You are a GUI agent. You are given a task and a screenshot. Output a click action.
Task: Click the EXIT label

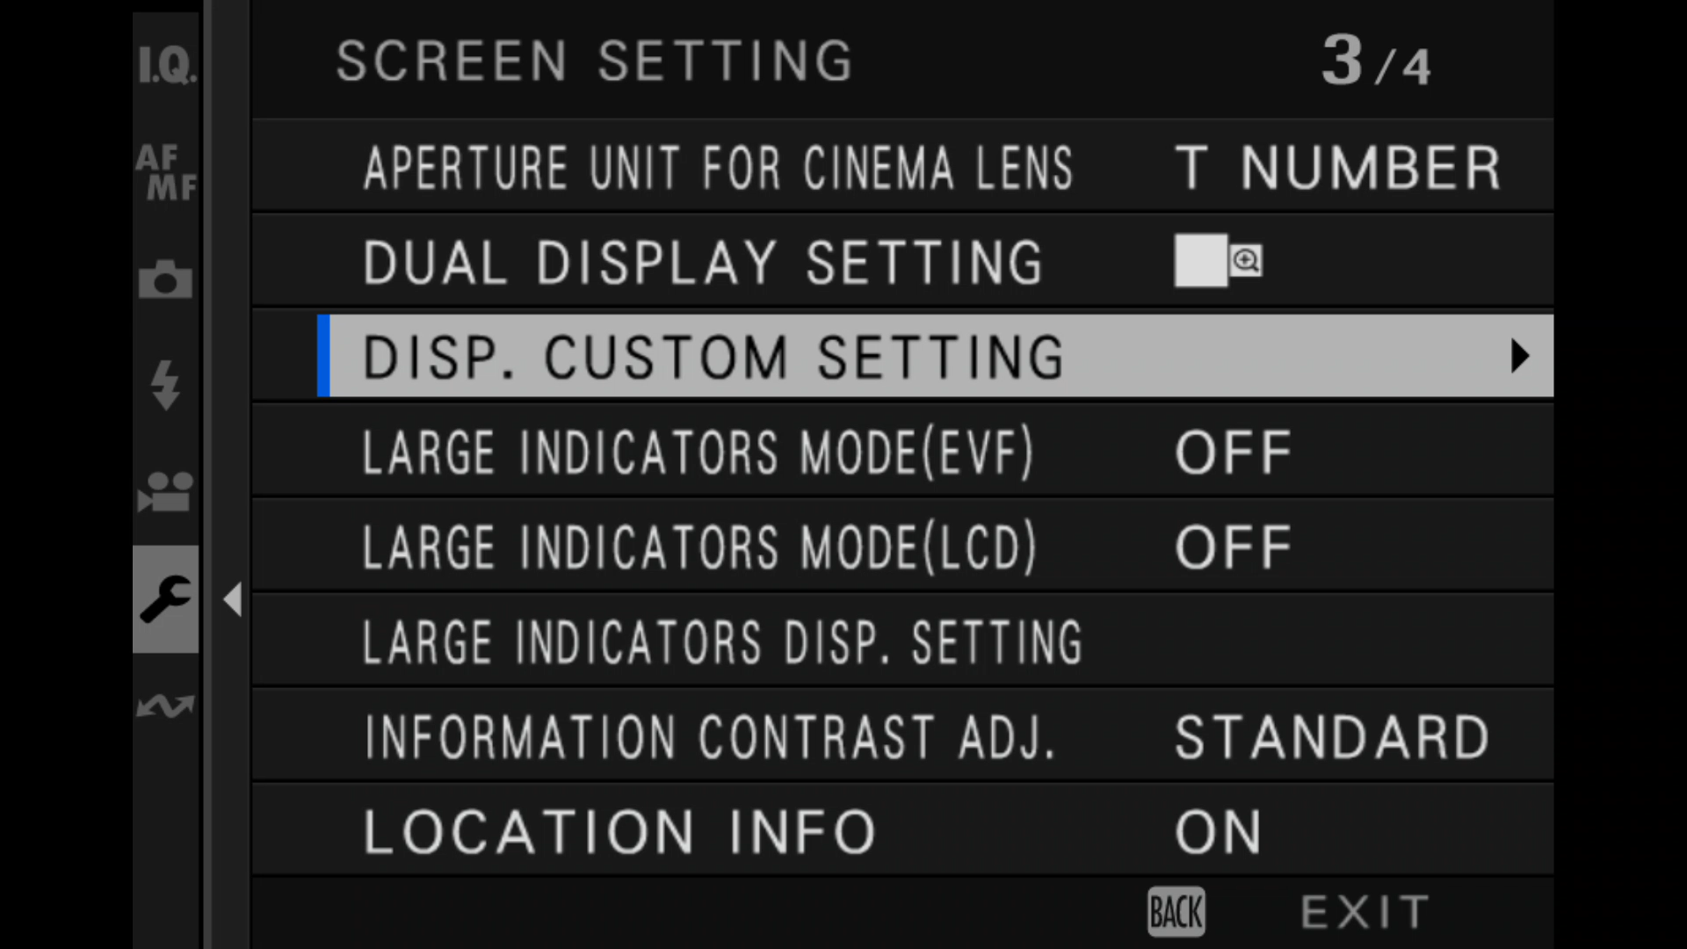click(x=1365, y=912)
